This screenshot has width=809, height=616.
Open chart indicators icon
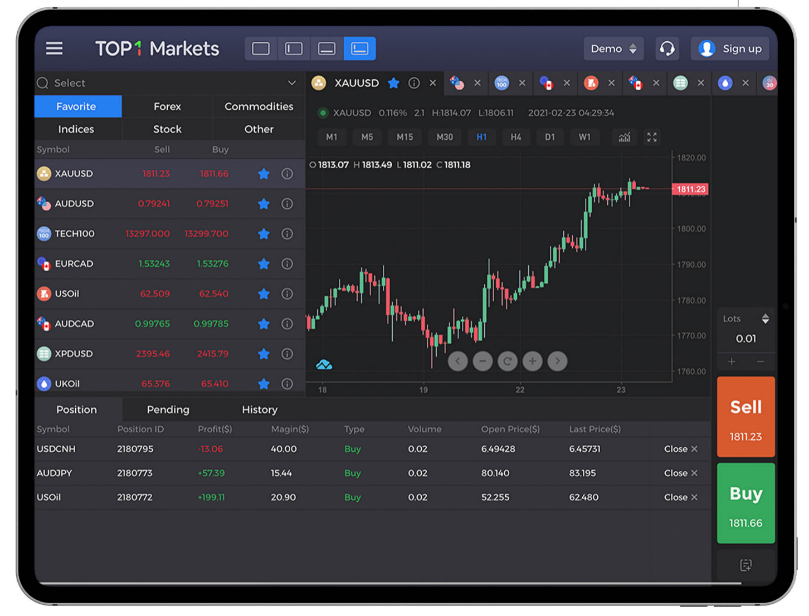pyautogui.click(x=625, y=137)
